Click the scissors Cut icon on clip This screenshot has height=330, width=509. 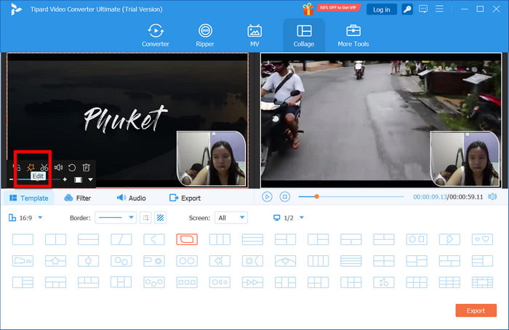(x=44, y=167)
